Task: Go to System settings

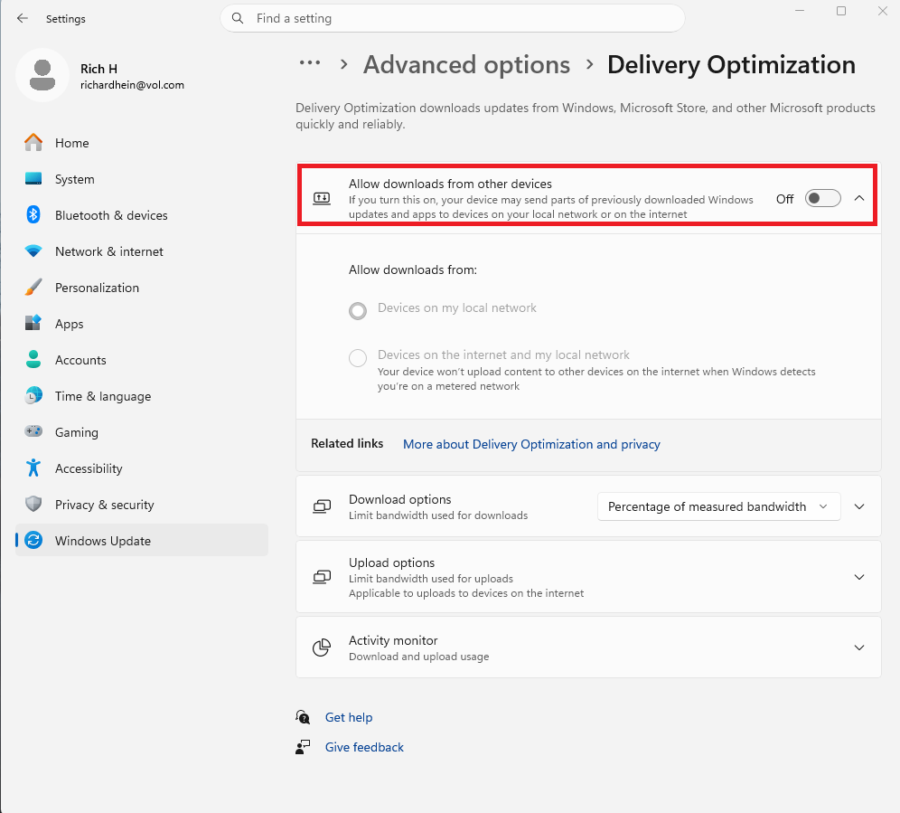Action: coord(142,179)
